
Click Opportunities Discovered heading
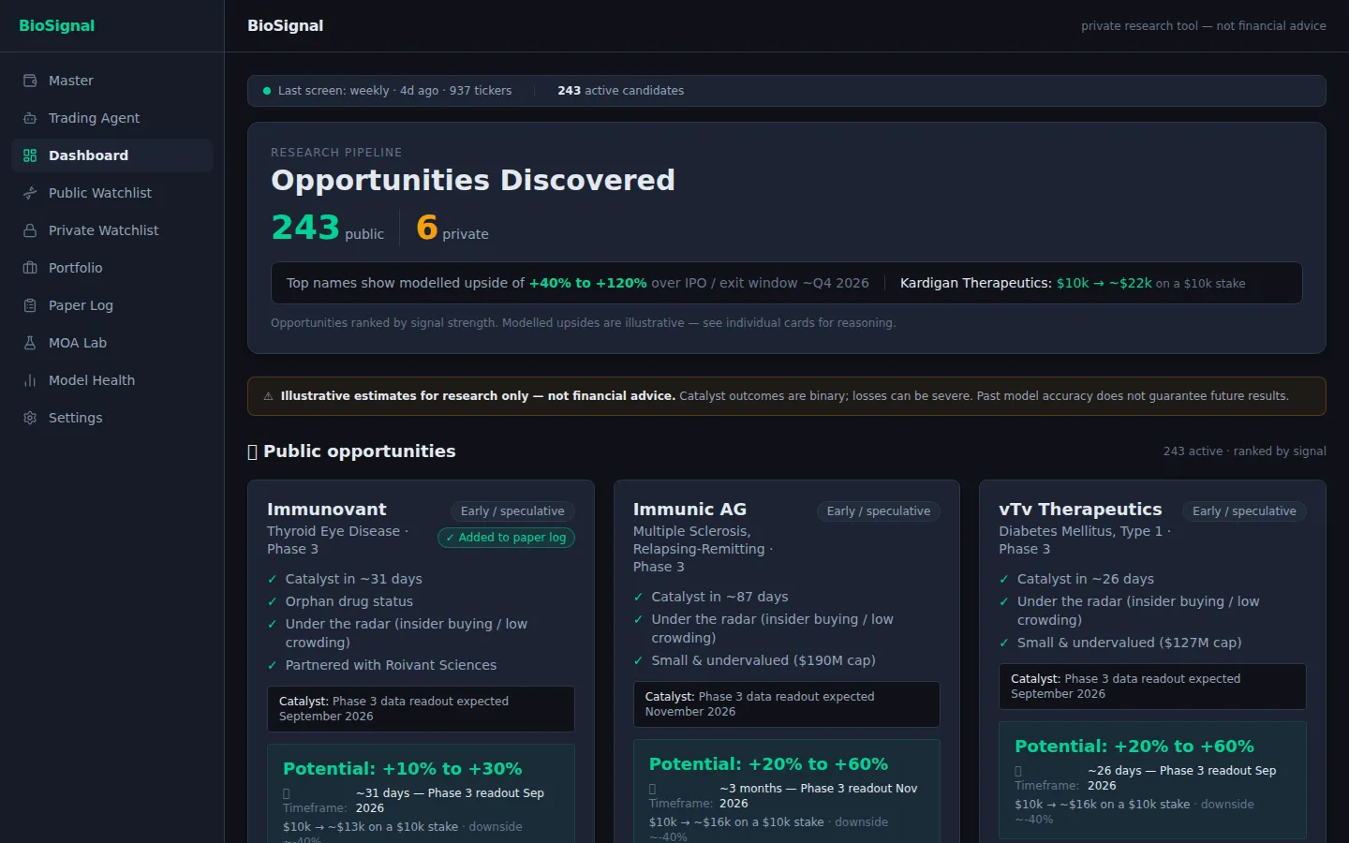pyautogui.click(x=473, y=180)
